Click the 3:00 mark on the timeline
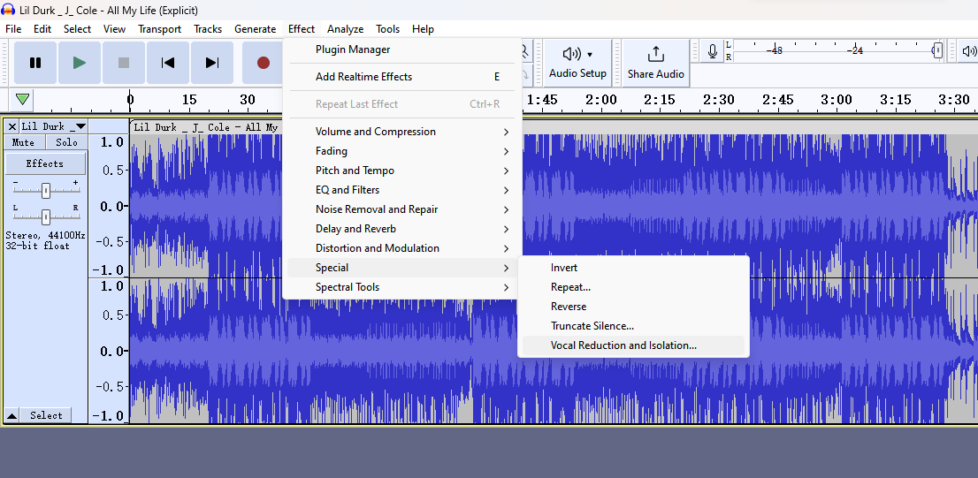Viewport: 978px width, 478px height. coord(836,100)
